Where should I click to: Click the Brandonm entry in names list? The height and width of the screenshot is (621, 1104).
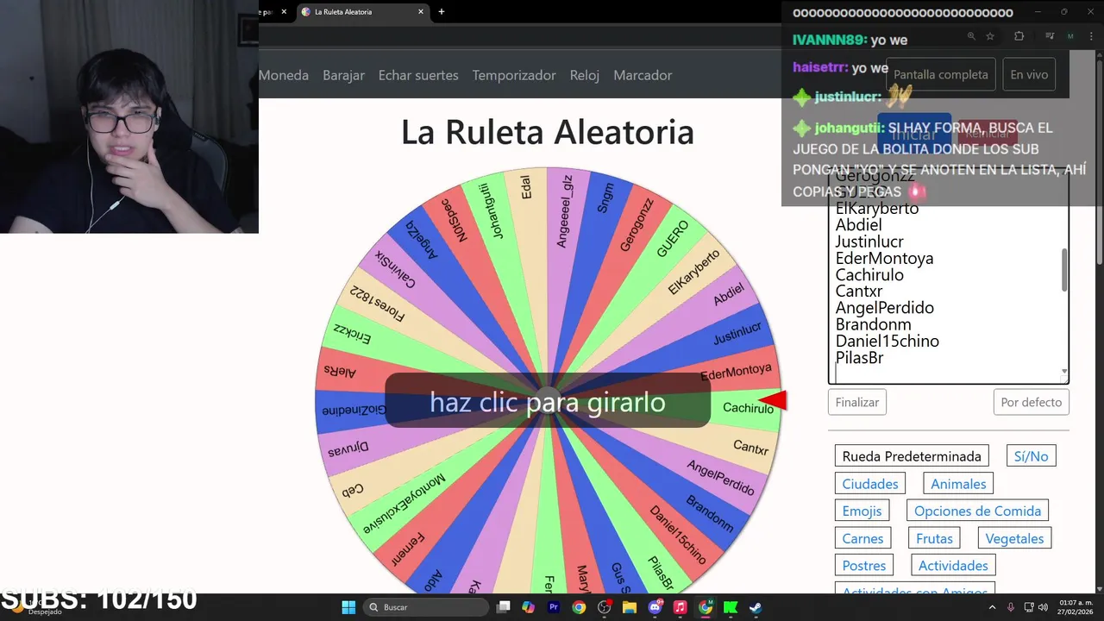coord(873,324)
